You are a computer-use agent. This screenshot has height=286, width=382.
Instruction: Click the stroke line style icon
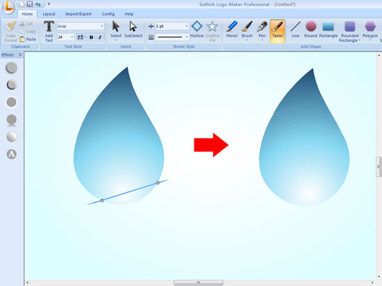point(151,37)
